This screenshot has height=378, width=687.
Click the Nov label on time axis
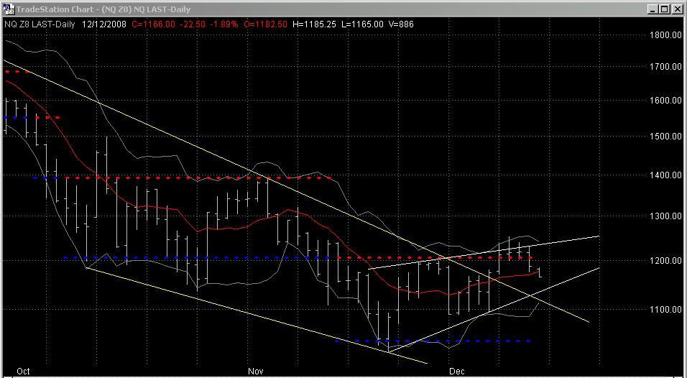255,372
